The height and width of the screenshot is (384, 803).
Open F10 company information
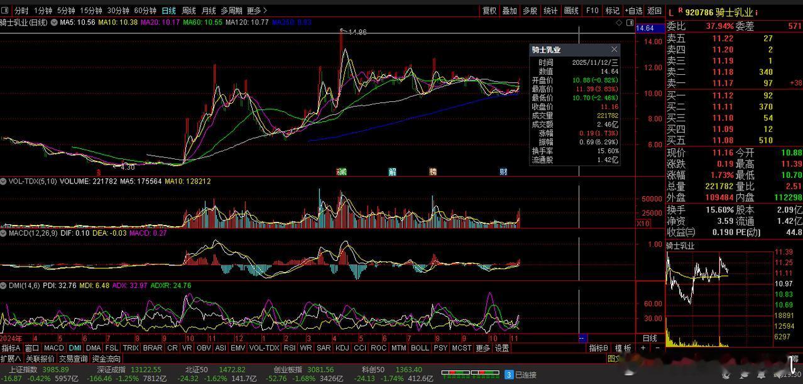pos(592,11)
